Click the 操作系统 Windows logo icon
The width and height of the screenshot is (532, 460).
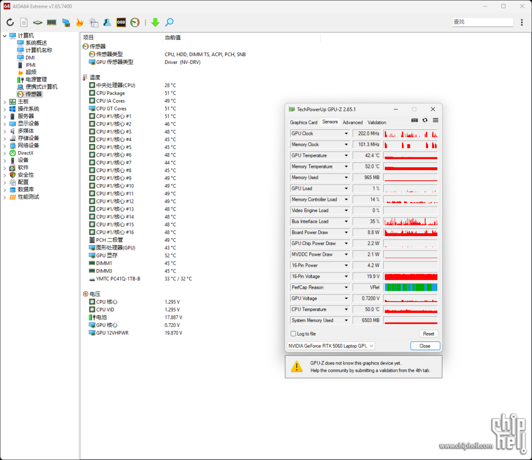pyautogui.click(x=12, y=109)
